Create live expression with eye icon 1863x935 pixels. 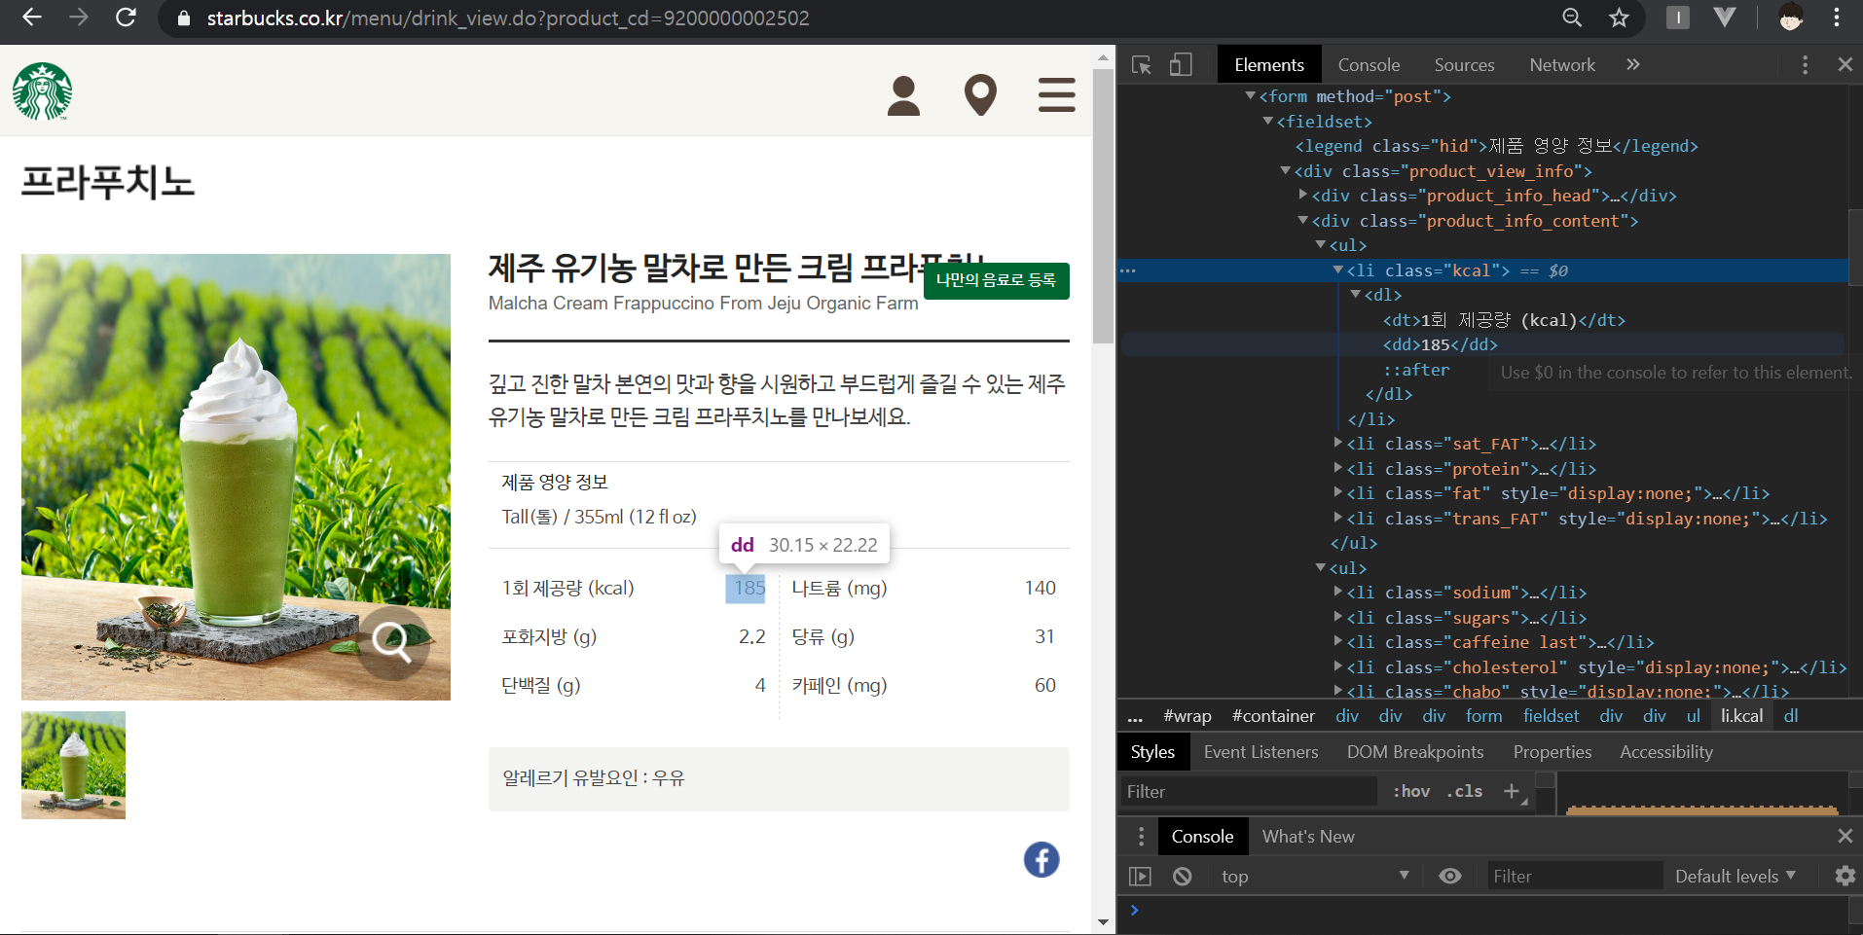tap(1449, 877)
